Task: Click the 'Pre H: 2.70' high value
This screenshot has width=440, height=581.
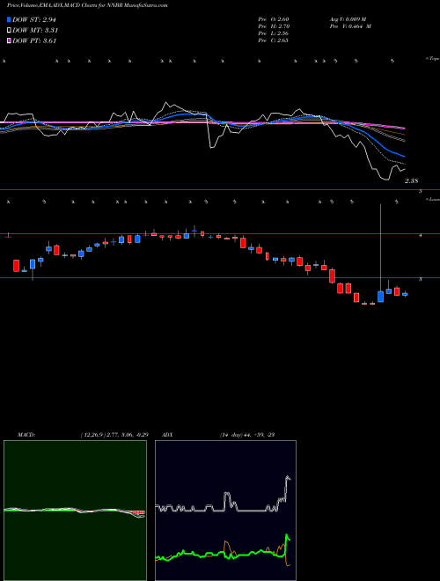Action: [x=274, y=26]
